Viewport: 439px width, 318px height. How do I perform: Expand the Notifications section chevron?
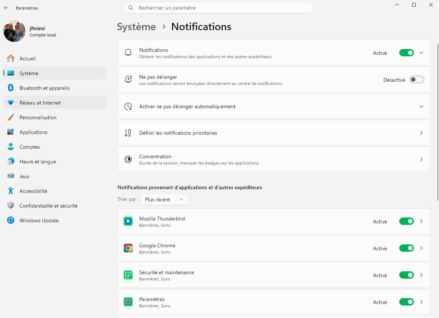(x=421, y=53)
